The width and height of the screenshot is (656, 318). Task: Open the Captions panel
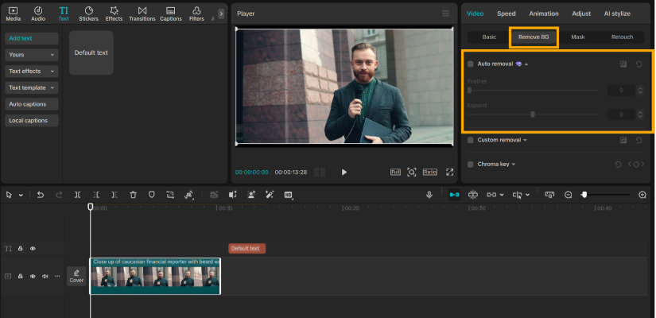tap(171, 14)
